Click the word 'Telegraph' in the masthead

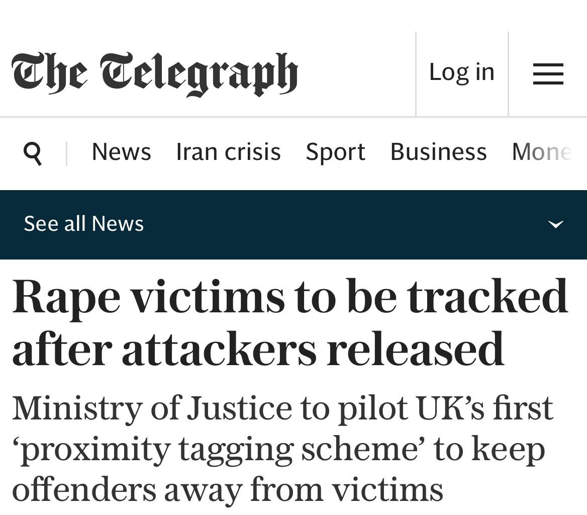click(x=199, y=73)
